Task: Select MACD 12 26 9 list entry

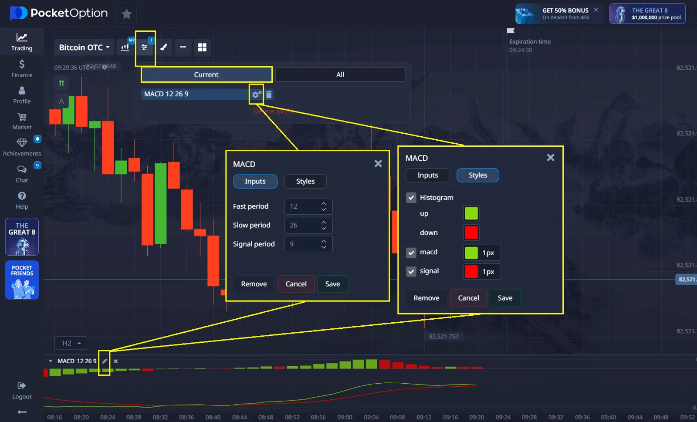Action: [195, 94]
